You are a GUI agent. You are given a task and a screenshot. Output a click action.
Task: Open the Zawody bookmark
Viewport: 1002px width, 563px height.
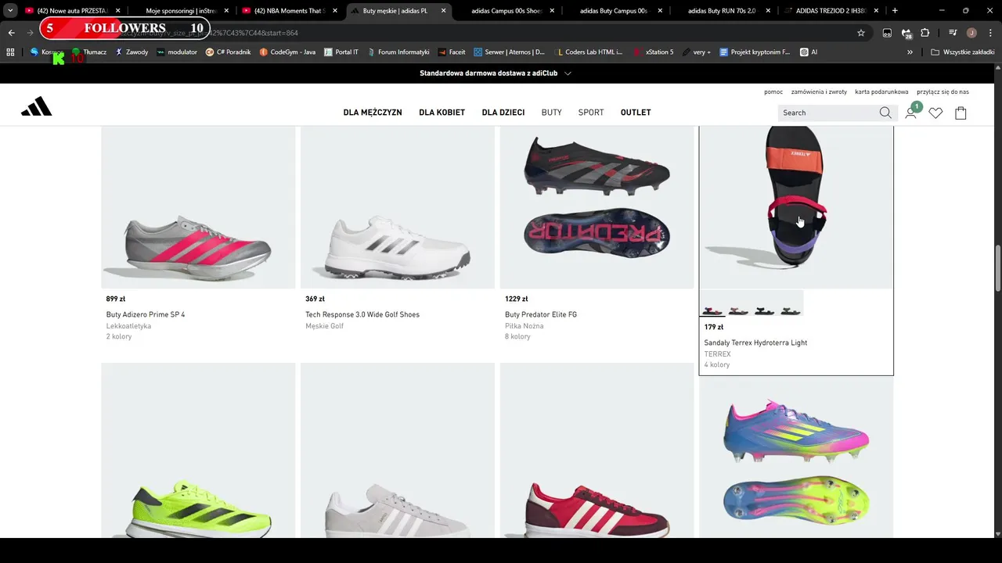132,52
